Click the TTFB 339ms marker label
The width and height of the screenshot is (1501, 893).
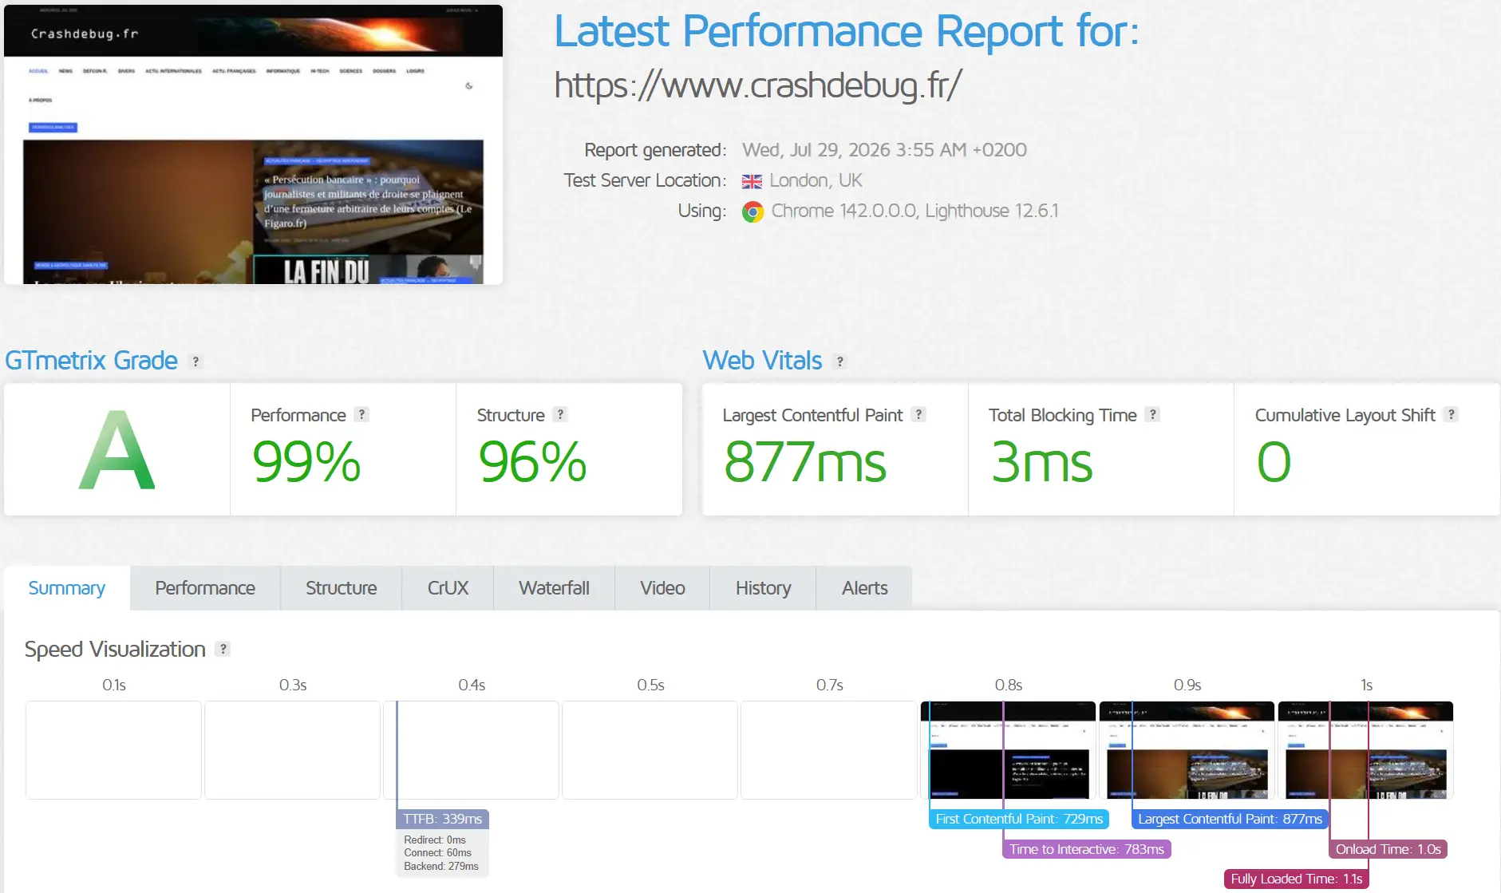[x=442, y=819]
